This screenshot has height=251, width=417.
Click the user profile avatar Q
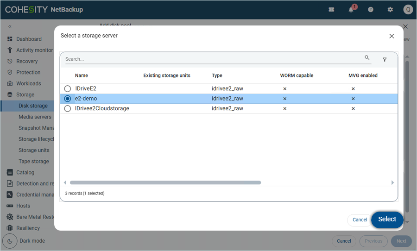tap(408, 10)
